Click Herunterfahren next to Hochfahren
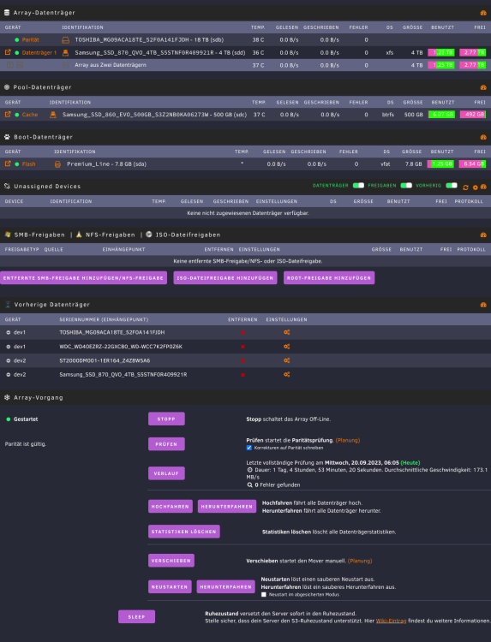 (x=226, y=507)
